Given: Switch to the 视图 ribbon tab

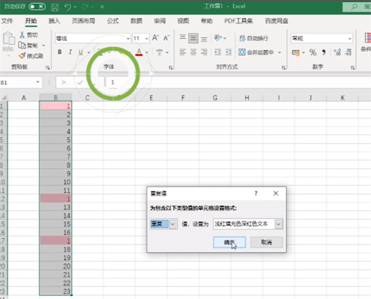Looking at the screenshot, I should click(x=183, y=21).
